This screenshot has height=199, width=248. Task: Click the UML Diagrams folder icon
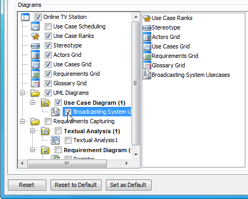(x=35, y=93)
